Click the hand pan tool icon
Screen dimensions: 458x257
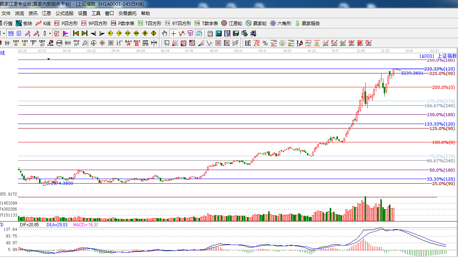(164, 33)
